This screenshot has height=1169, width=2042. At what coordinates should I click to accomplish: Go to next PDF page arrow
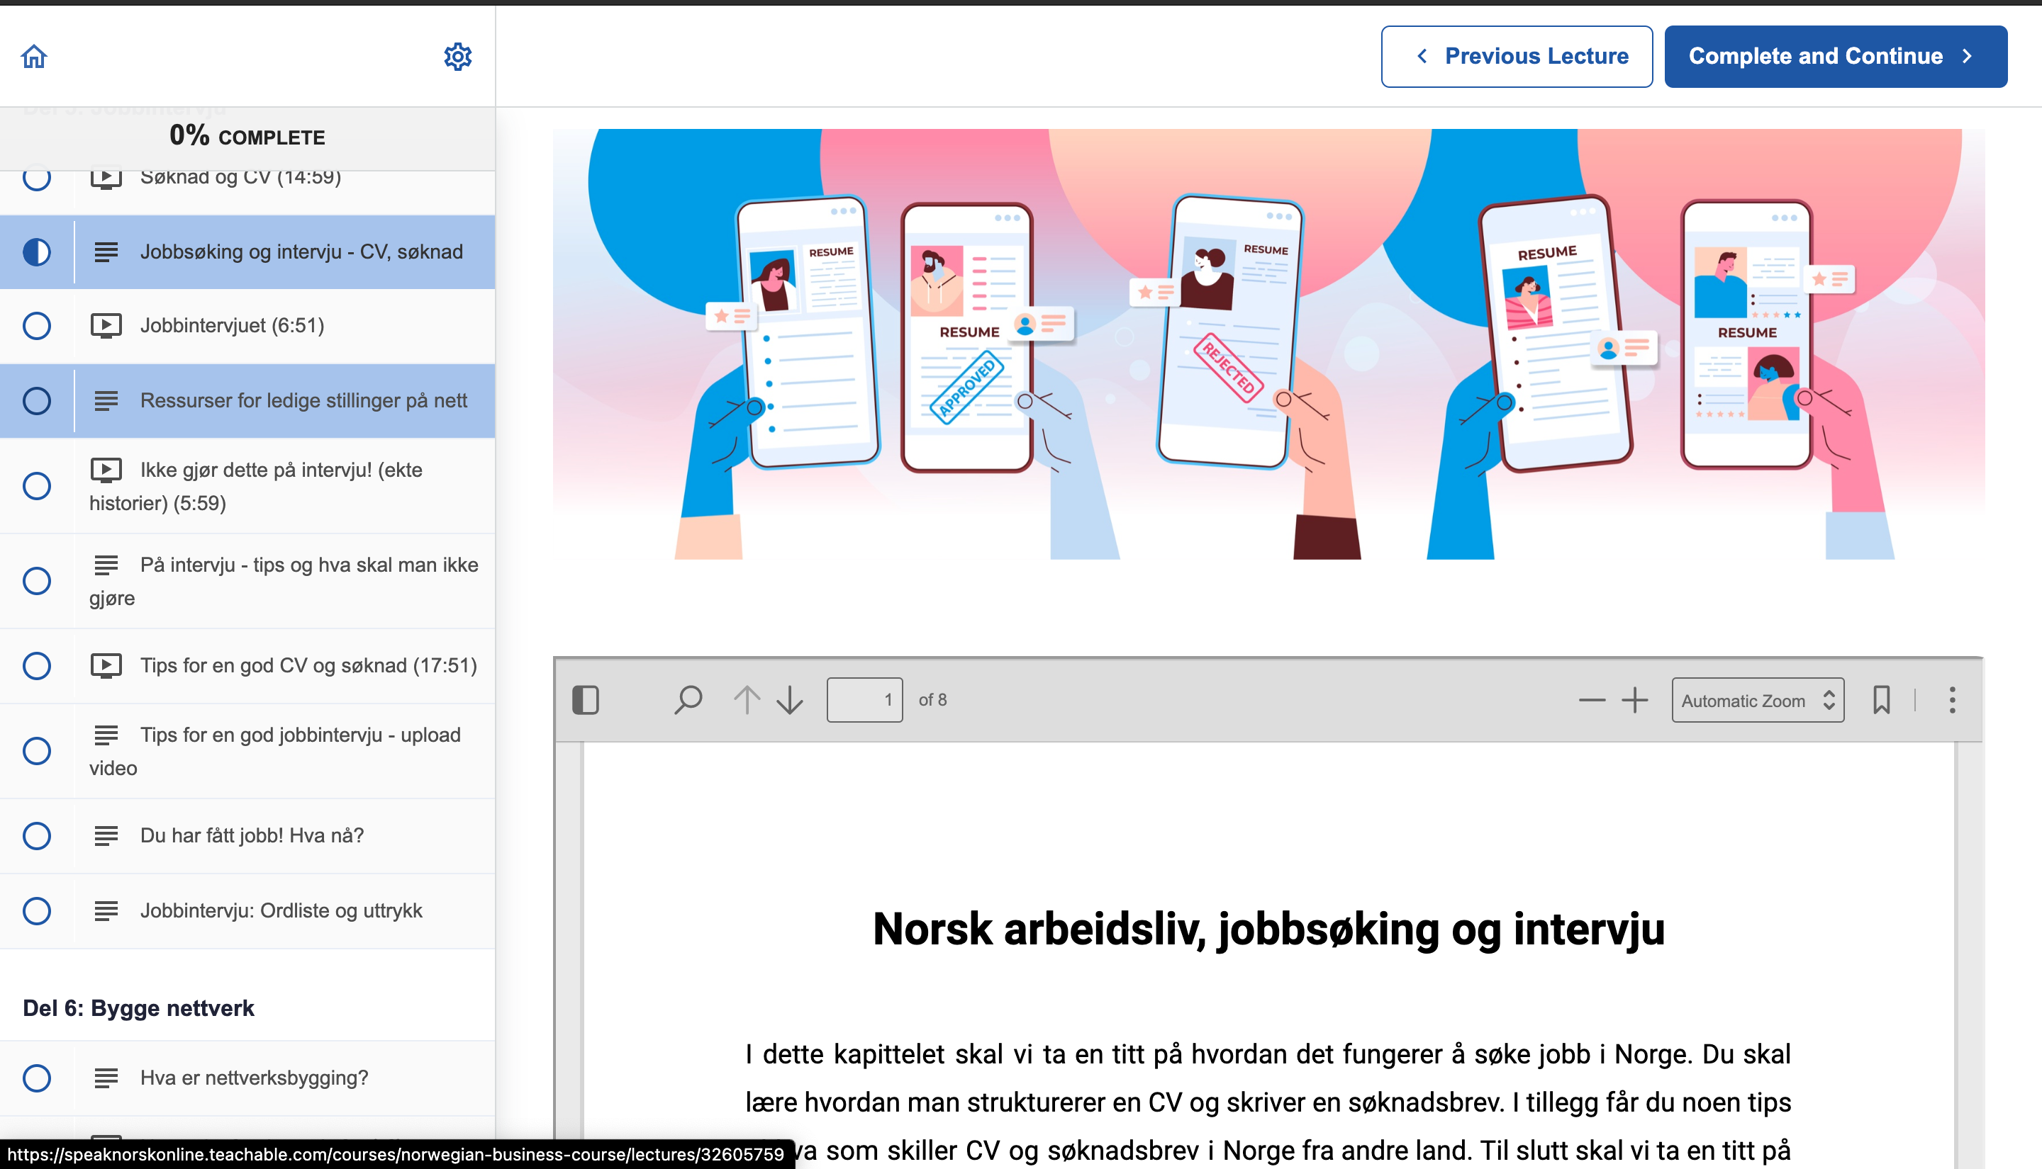coord(791,700)
